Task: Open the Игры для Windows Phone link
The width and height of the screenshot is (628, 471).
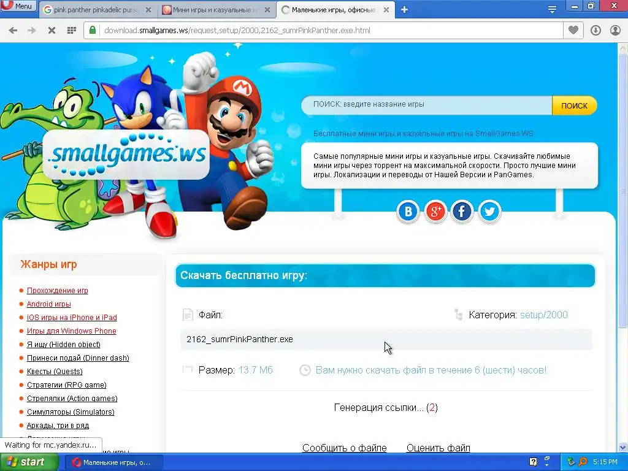Action: click(71, 331)
